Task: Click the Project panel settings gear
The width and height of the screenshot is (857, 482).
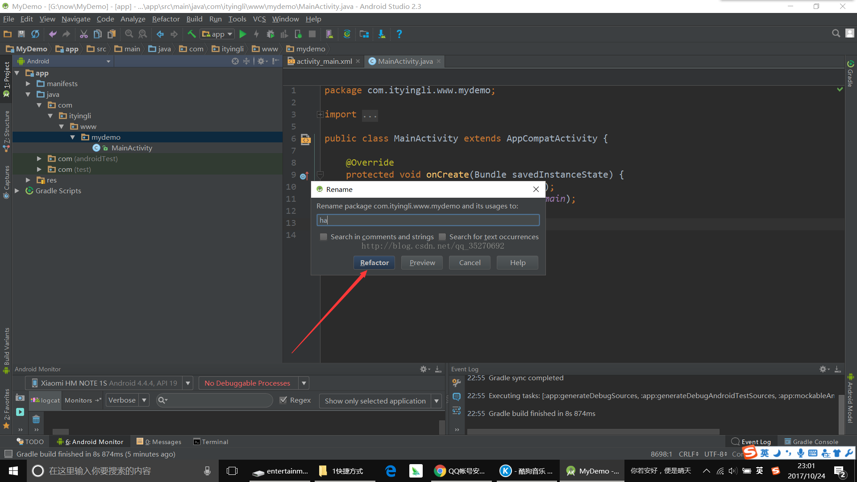Action: point(262,61)
